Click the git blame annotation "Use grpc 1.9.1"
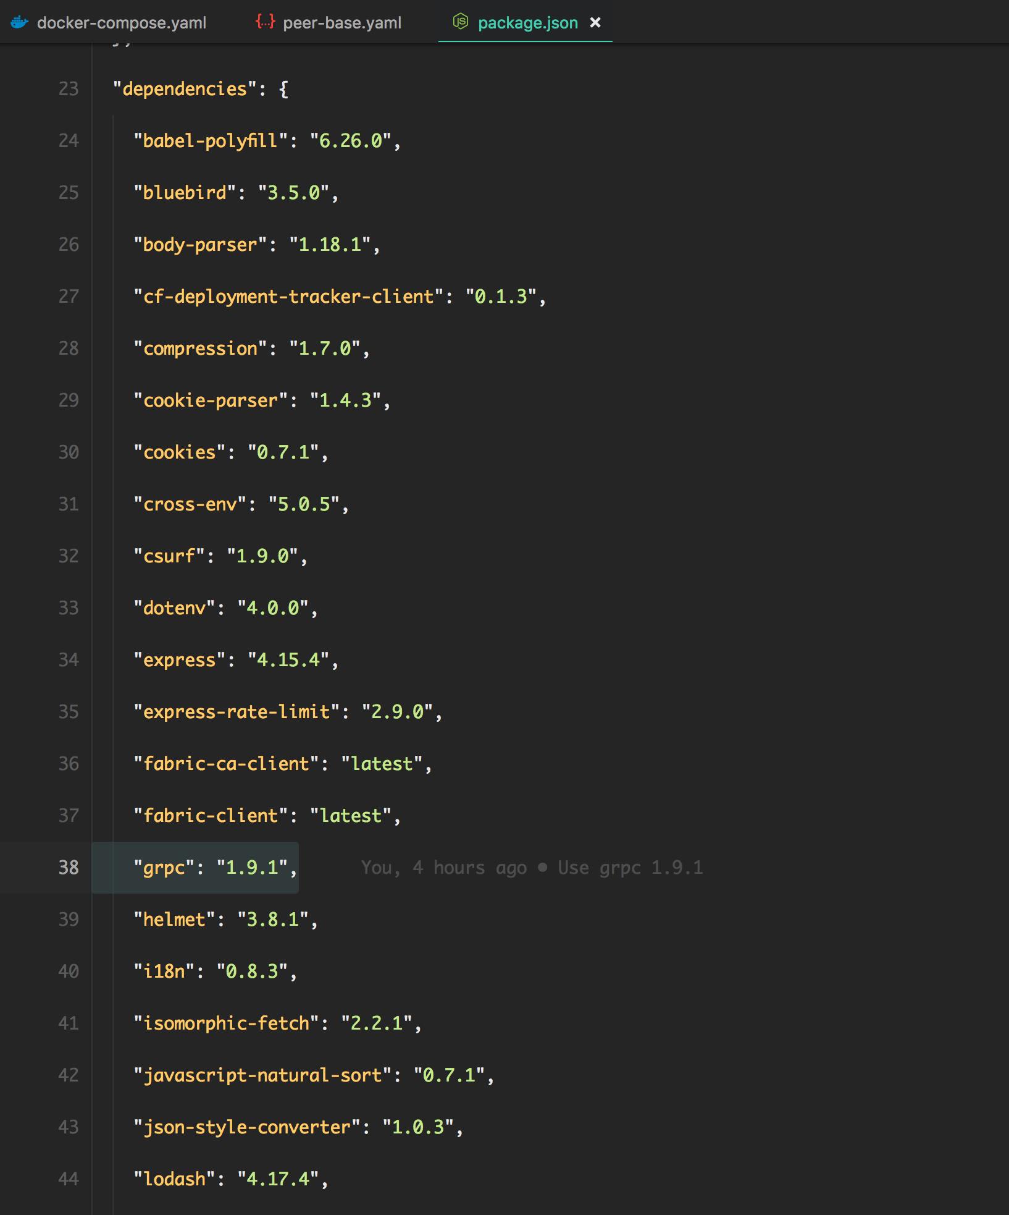Screen dimensions: 1009x1215 [x=630, y=868]
